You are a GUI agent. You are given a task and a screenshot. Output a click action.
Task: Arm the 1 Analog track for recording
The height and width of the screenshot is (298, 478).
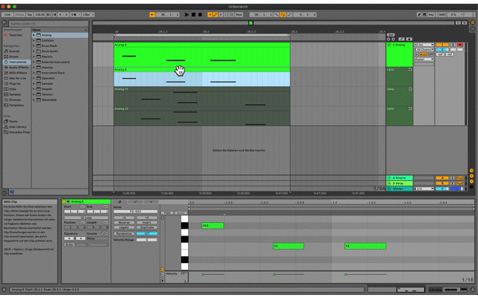tap(459, 45)
